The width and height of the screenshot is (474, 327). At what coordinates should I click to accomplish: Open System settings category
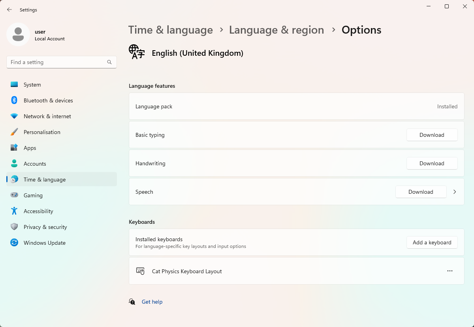(x=62, y=85)
